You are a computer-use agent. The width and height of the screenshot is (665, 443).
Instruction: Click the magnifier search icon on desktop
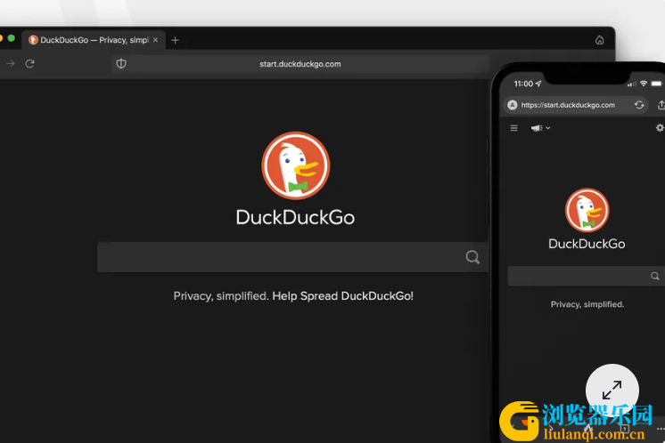(x=472, y=257)
